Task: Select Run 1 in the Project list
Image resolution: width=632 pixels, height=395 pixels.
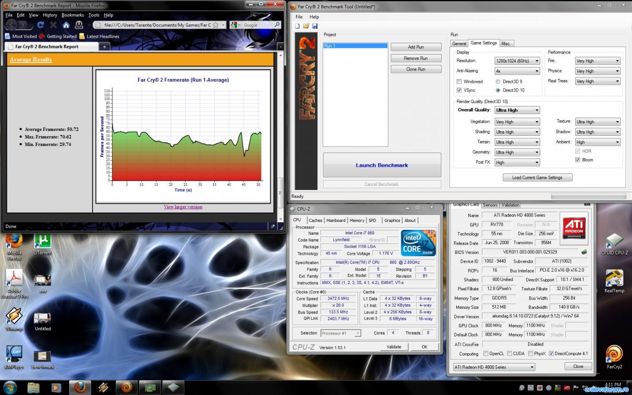Action: pos(355,46)
